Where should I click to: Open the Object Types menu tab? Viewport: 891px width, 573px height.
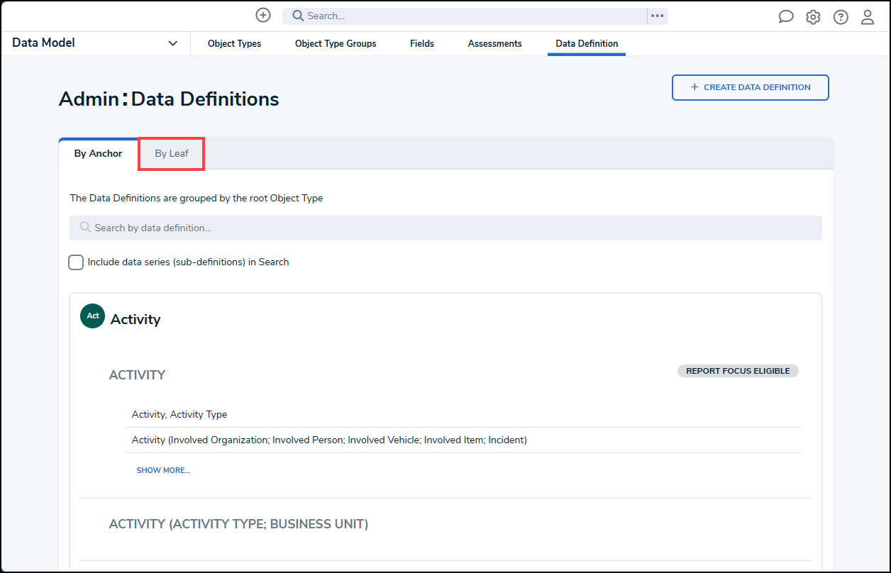click(x=234, y=44)
